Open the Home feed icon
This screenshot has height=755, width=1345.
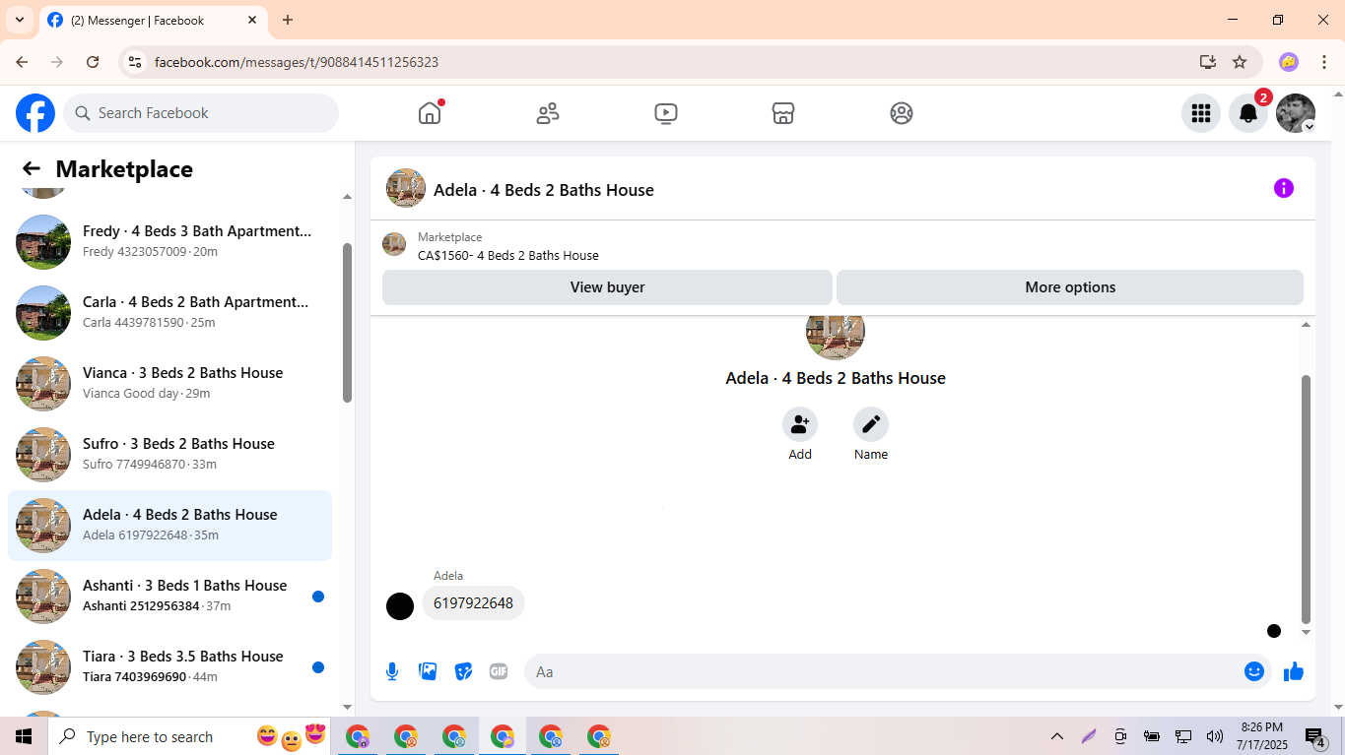pyautogui.click(x=430, y=113)
